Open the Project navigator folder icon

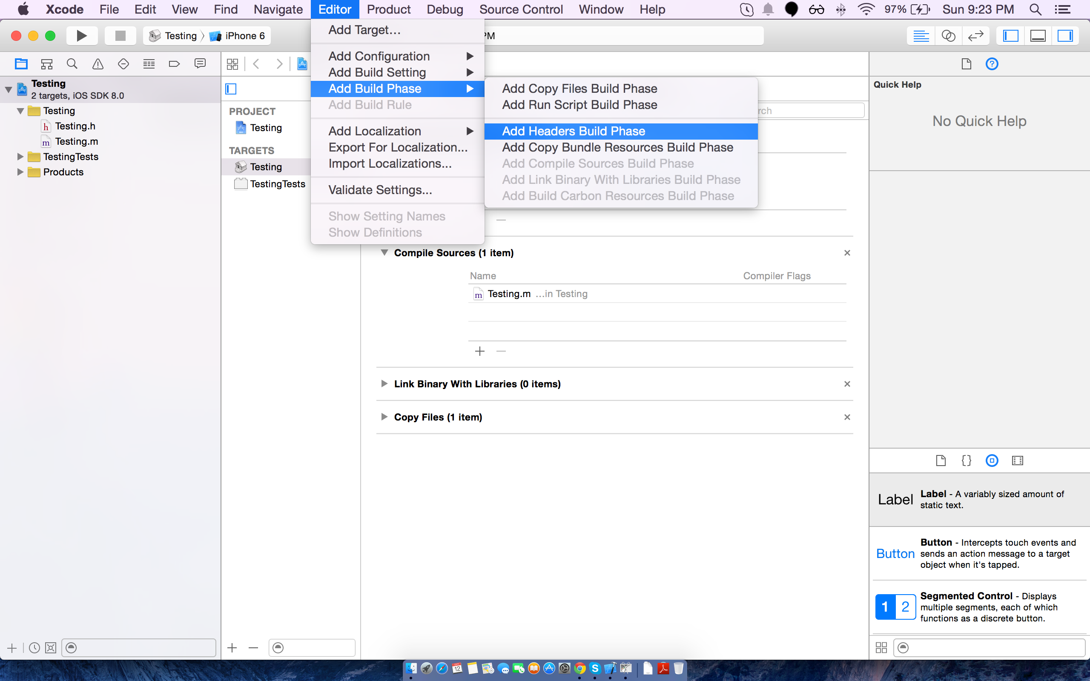click(21, 64)
